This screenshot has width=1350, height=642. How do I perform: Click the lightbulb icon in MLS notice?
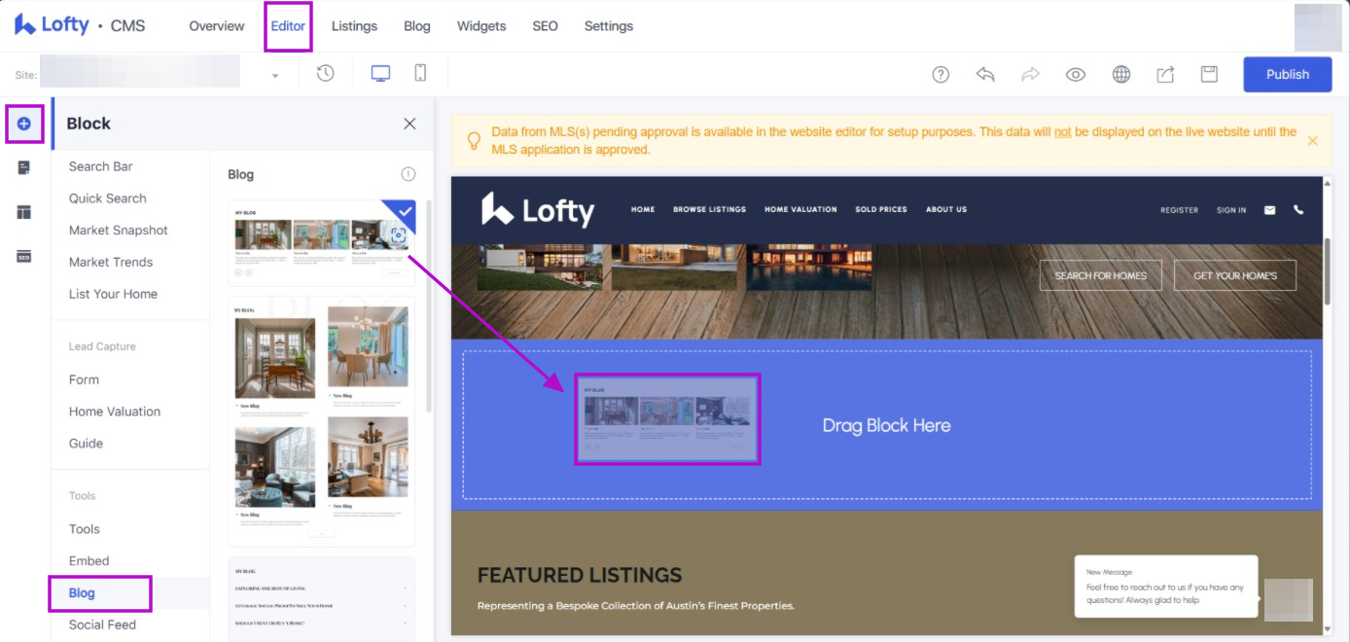pos(474,141)
